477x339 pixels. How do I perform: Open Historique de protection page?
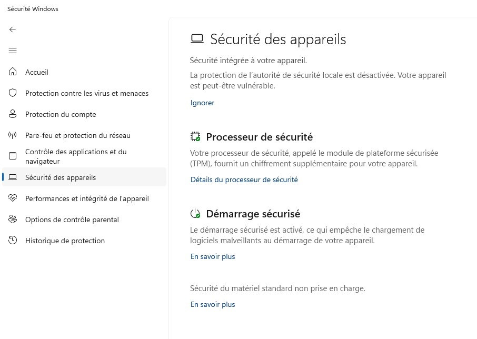pyautogui.click(x=65, y=241)
